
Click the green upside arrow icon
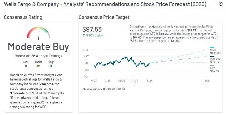pyautogui.click(x=84, y=35)
